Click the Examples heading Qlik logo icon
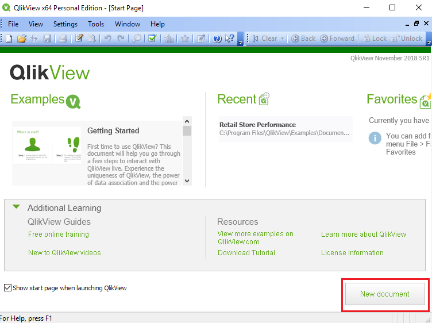The width and height of the screenshot is (432, 323). [74, 102]
